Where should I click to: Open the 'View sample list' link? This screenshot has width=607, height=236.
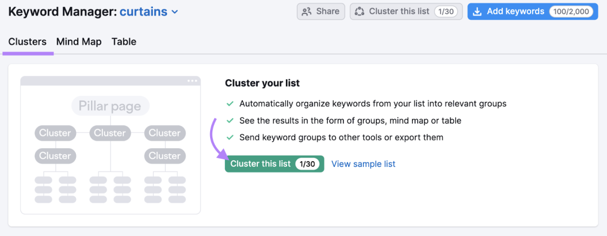tap(364, 164)
